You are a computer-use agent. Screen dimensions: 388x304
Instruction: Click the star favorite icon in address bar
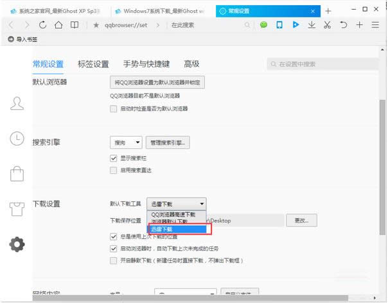tap(96, 25)
